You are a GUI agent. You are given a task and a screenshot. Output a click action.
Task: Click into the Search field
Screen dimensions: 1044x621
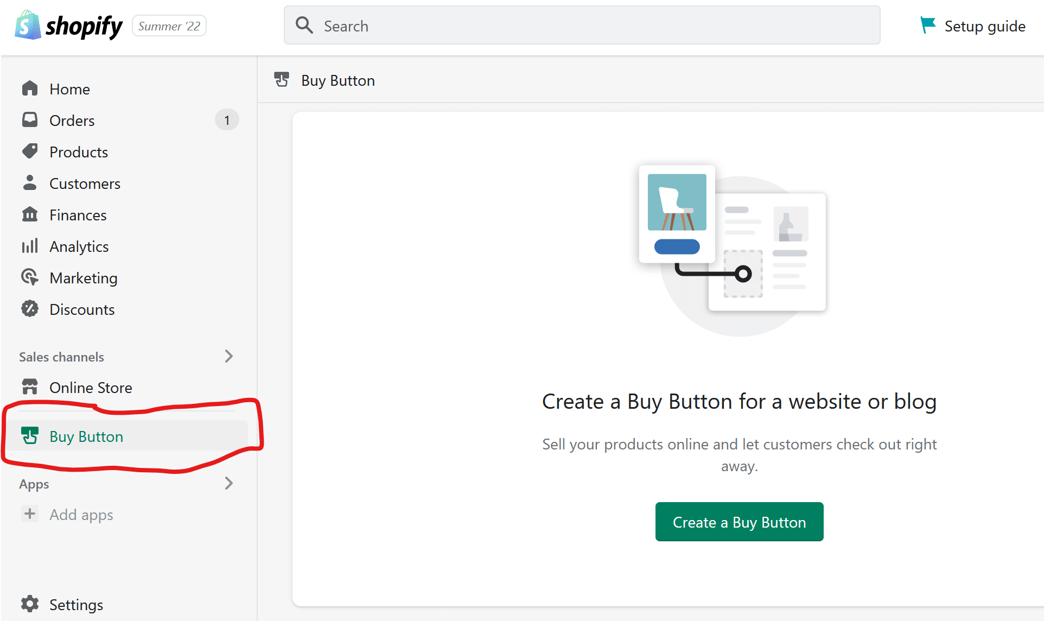pos(582,26)
